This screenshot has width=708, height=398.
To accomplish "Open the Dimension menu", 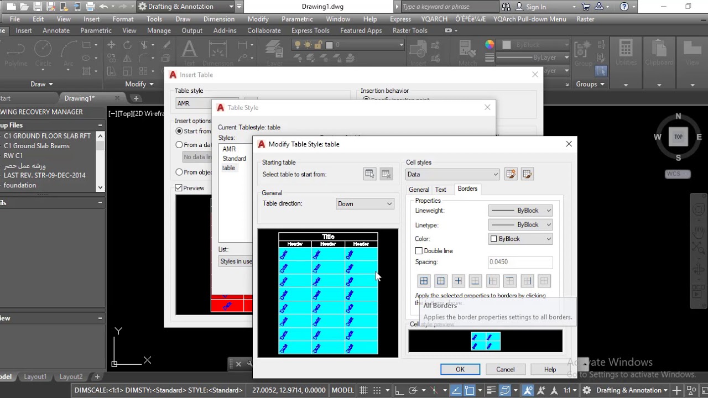I will coord(219,19).
